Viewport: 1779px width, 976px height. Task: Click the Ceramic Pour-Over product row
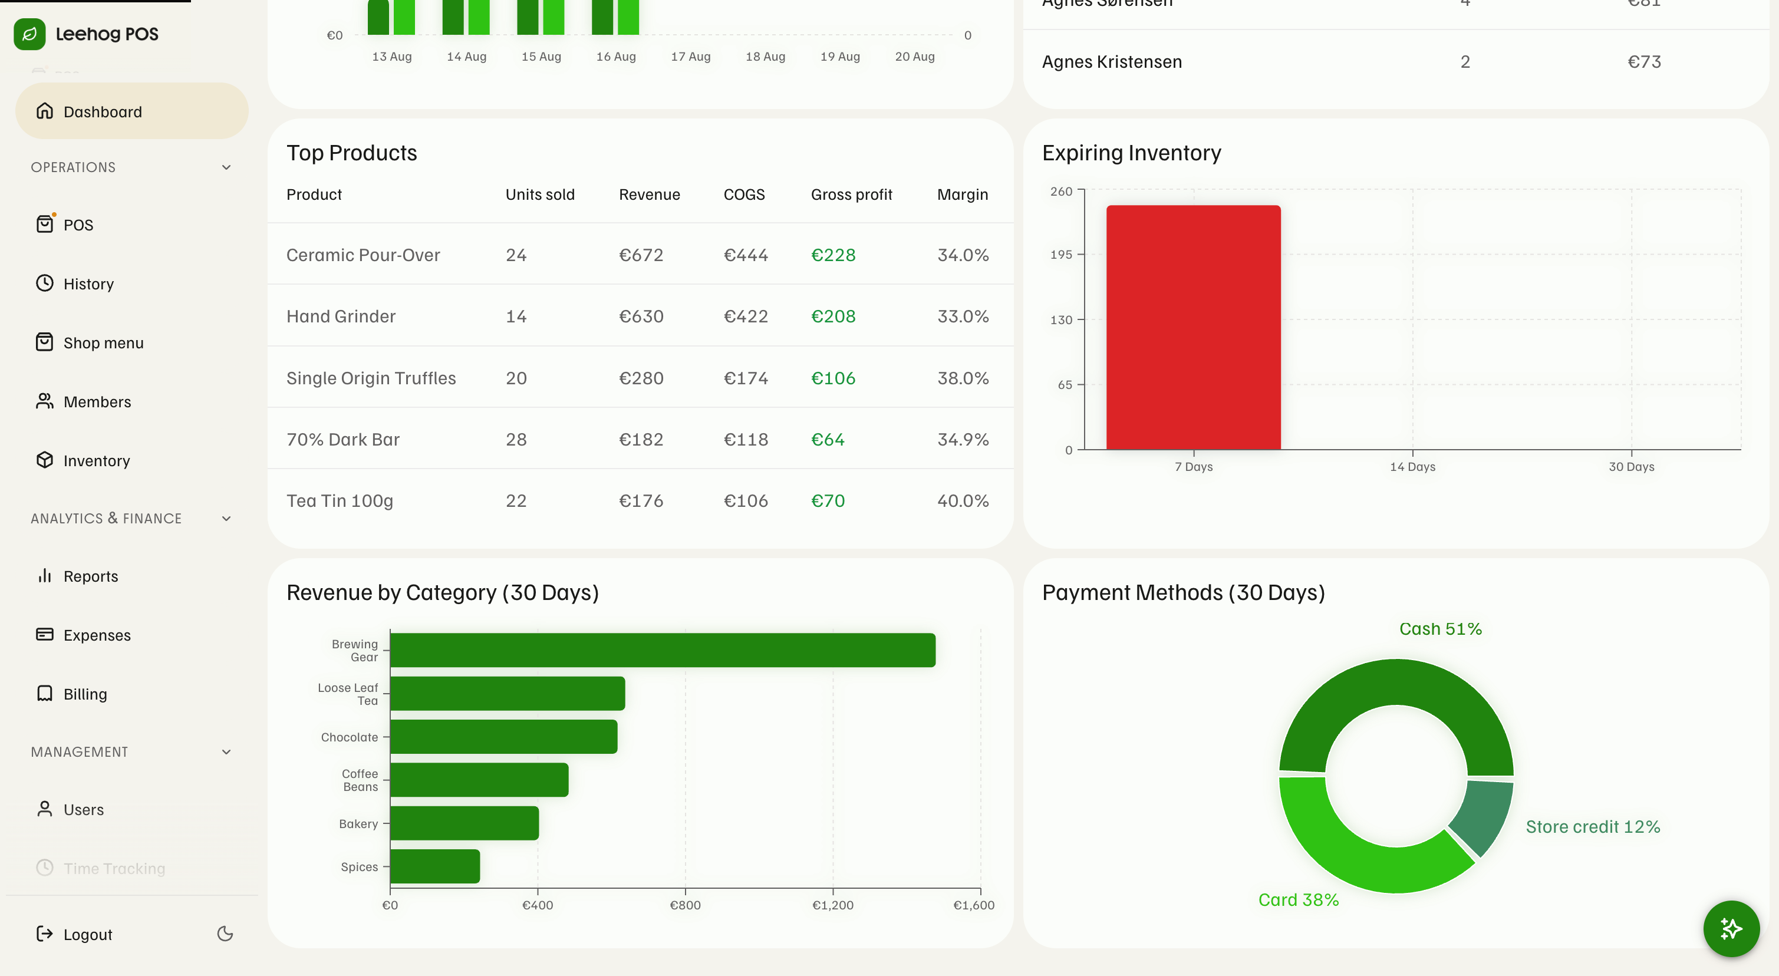(x=640, y=254)
